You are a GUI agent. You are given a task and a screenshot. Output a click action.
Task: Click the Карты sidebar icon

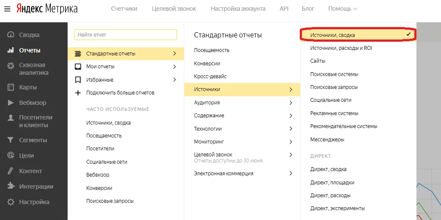11,87
